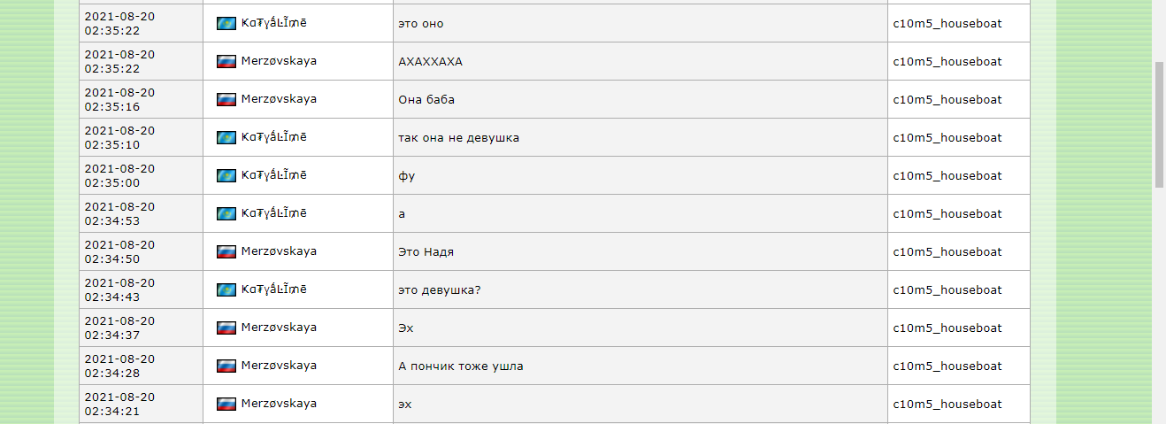
Task: Click the 02:35:16 timestamp cell
Action: click(119, 99)
